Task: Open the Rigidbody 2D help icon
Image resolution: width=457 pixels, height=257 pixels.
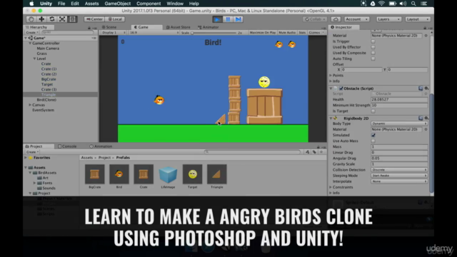Action: 421,118
